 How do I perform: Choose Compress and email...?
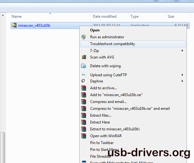tap(133, 102)
